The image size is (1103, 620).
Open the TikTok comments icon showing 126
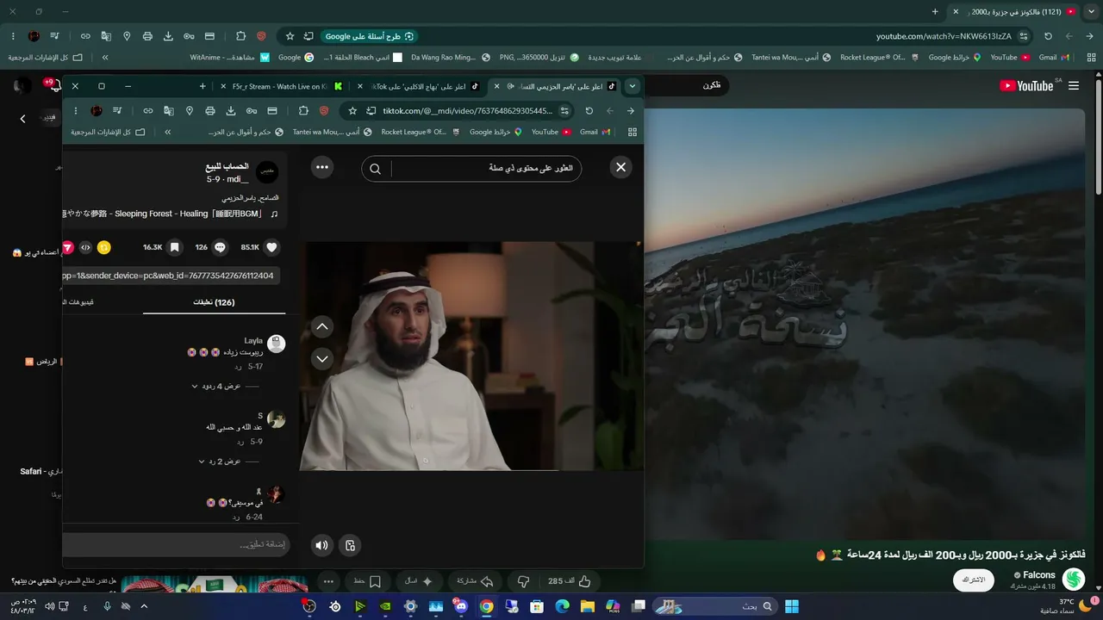pos(220,247)
